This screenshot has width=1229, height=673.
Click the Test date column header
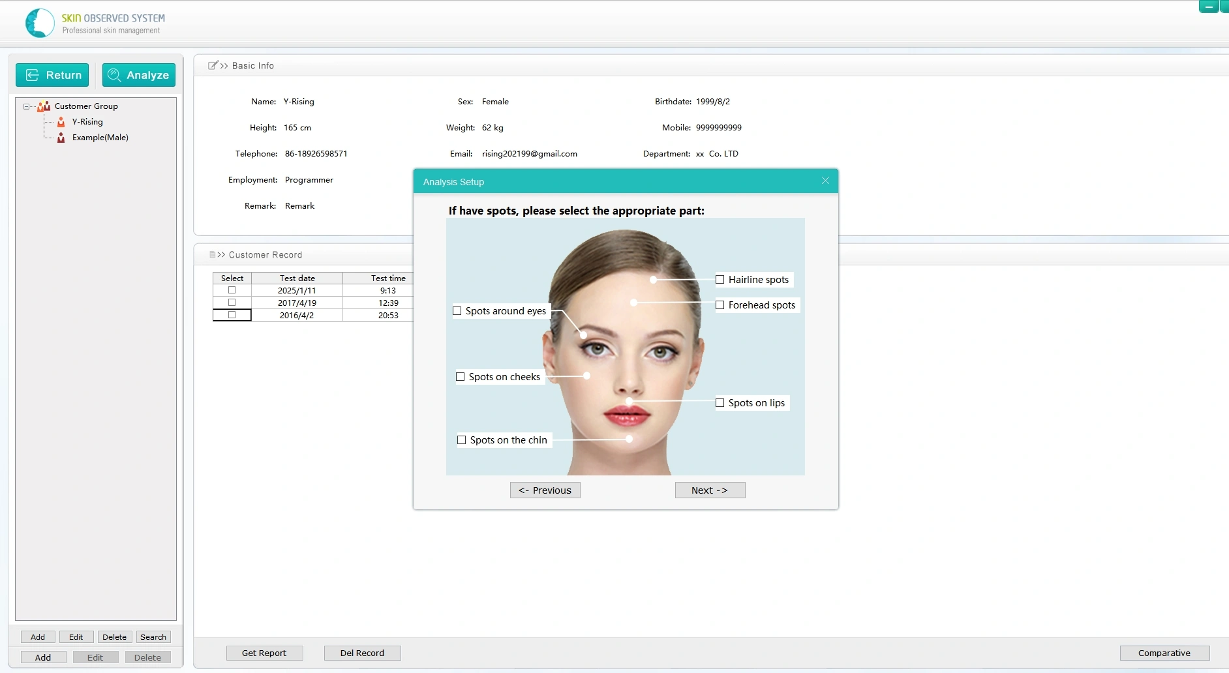coord(297,278)
